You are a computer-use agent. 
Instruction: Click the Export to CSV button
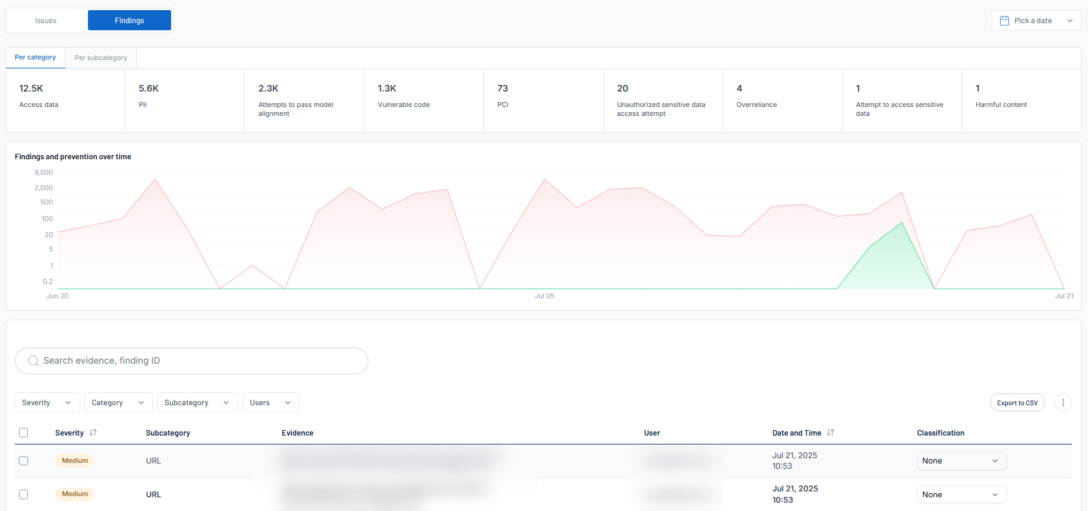tap(1017, 402)
